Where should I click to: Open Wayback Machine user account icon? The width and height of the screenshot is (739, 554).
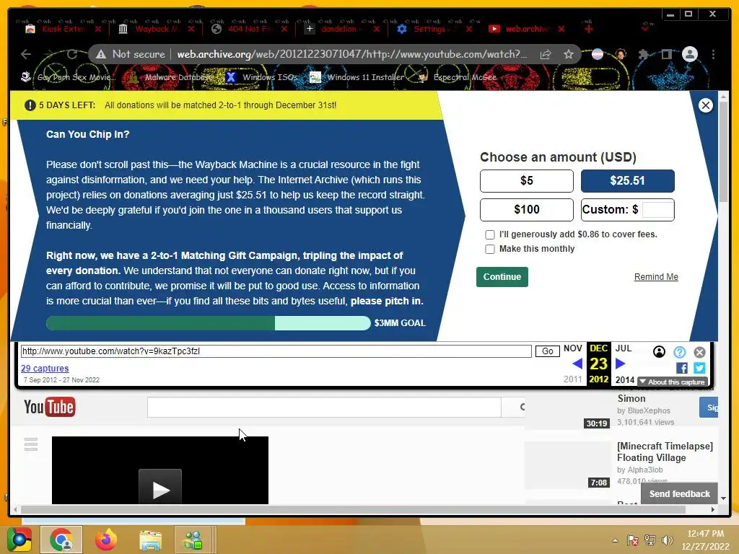659,351
